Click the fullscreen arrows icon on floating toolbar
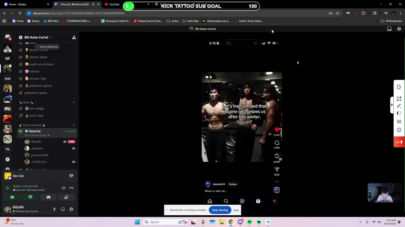 click(x=399, y=99)
